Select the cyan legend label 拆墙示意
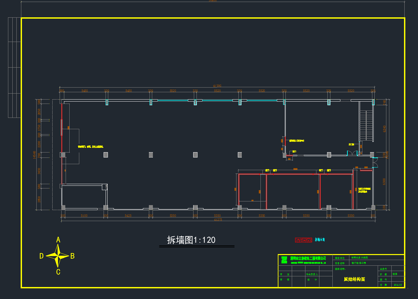The image size is (418, 299). 320,240
